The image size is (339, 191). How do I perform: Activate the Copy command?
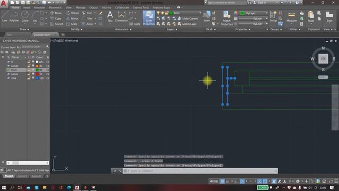pyautogui.click(x=56, y=19)
